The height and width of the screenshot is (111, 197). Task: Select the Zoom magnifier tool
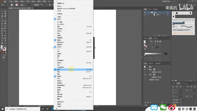click(x=5, y=43)
